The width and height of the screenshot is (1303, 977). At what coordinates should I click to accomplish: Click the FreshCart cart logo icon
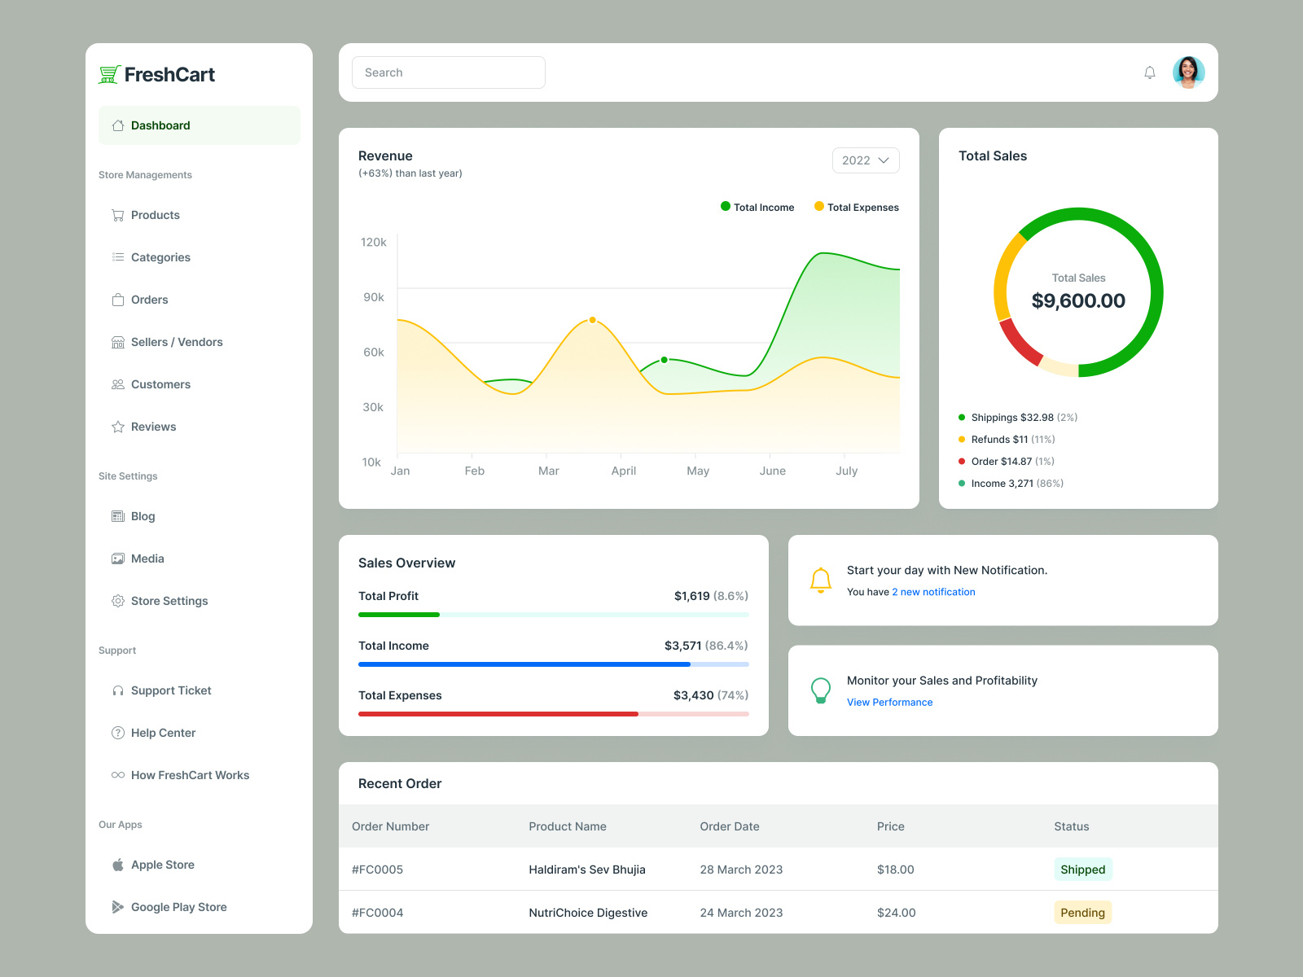(109, 73)
